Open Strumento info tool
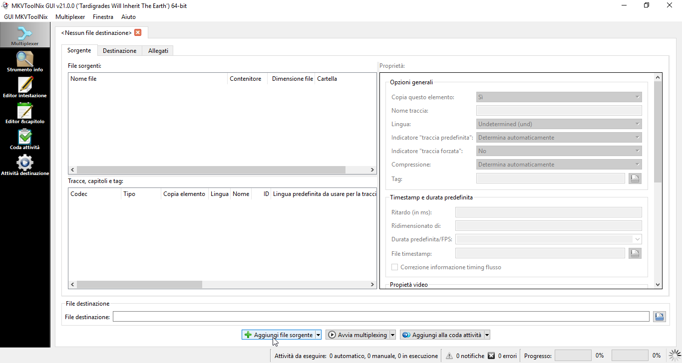682x363 pixels. click(25, 62)
